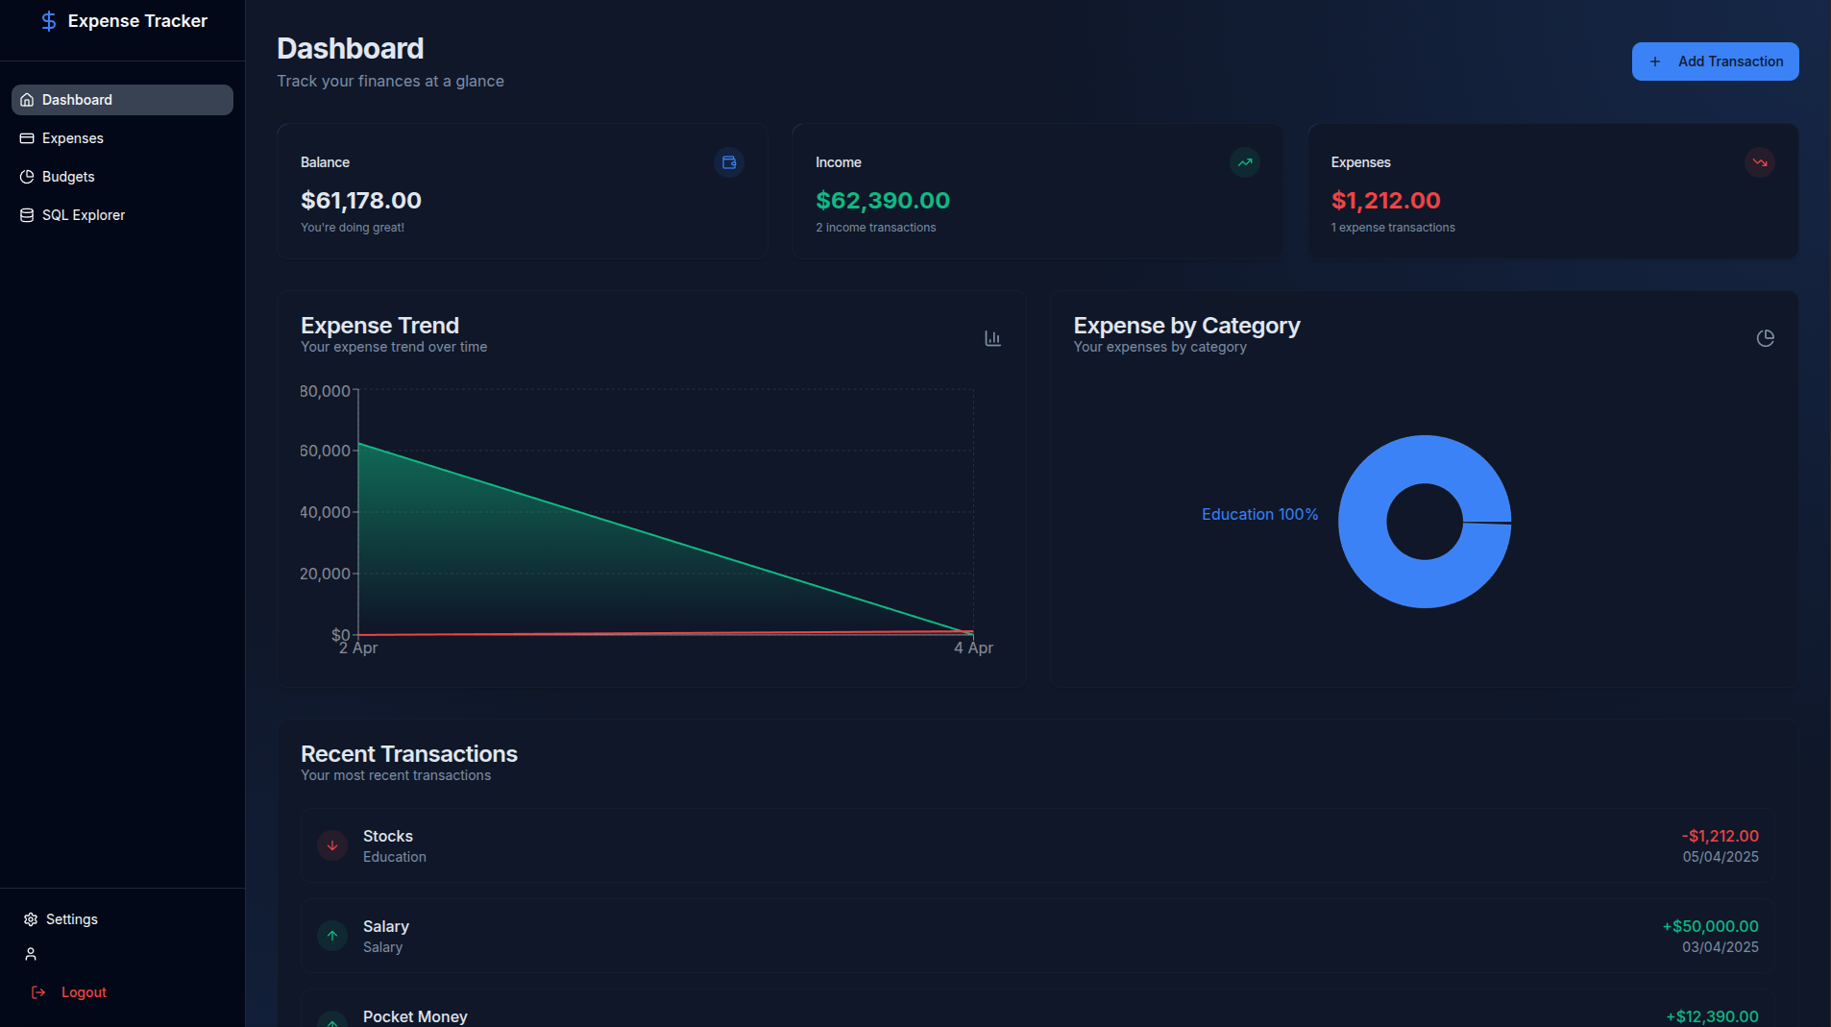The image size is (1831, 1027).
Task: Click the Logout exit icon
Action: pos(37,991)
